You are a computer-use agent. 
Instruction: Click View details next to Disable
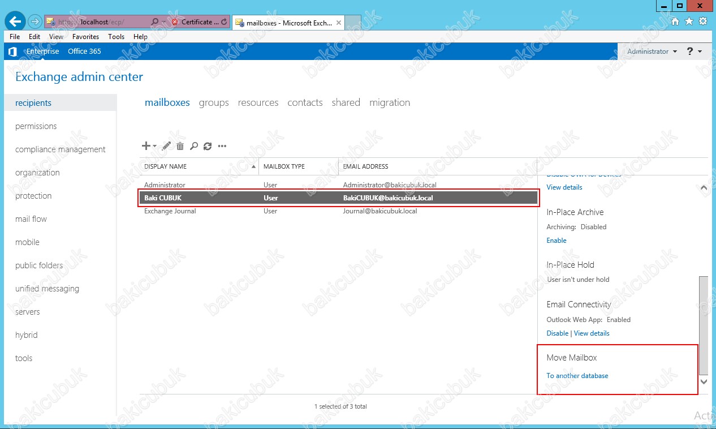tap(592, 333)
